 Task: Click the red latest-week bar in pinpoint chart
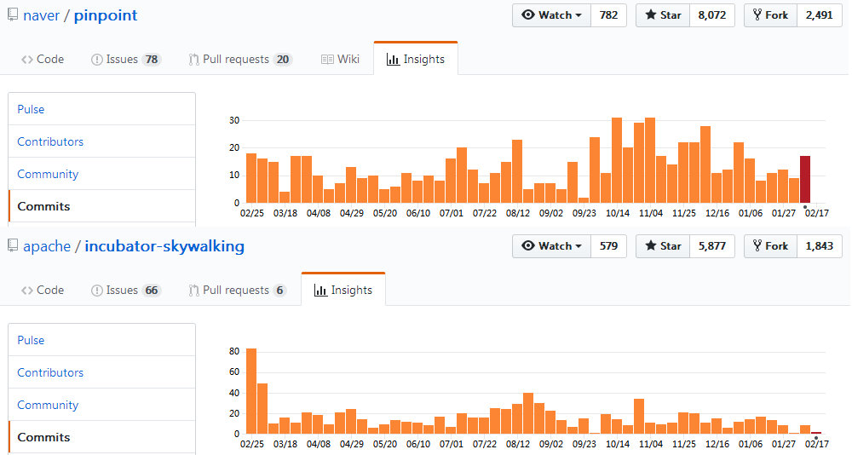pos(804,180)
